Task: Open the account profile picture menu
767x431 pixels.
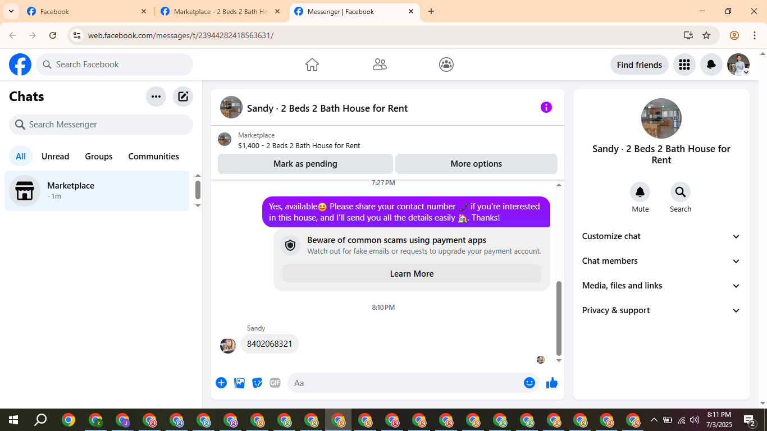Action: (738, 65)
